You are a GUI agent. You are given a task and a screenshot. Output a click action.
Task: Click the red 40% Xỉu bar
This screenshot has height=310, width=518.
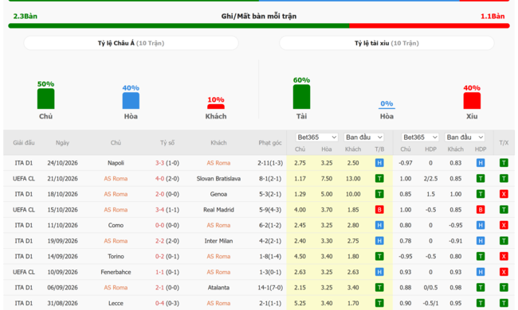click(x=472, y=100)
